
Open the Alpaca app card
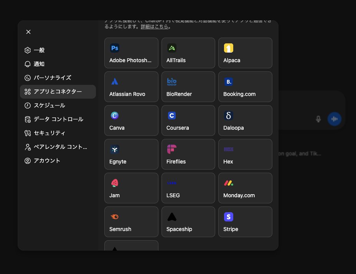[245, 53]
